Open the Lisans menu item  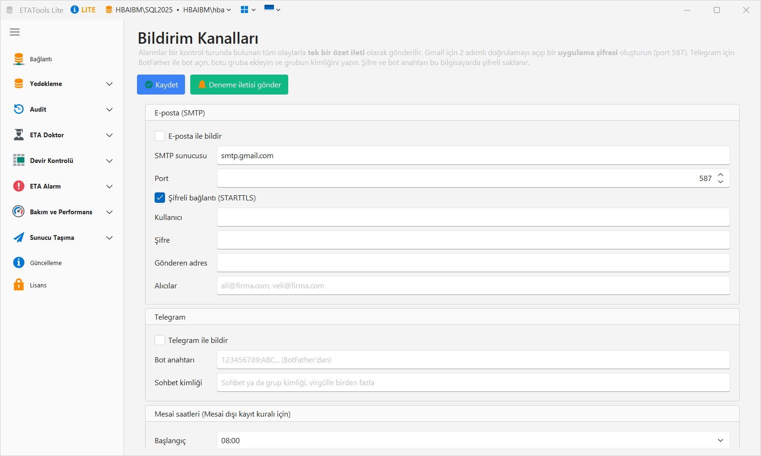pyautogui.click(x=62, y=285)
